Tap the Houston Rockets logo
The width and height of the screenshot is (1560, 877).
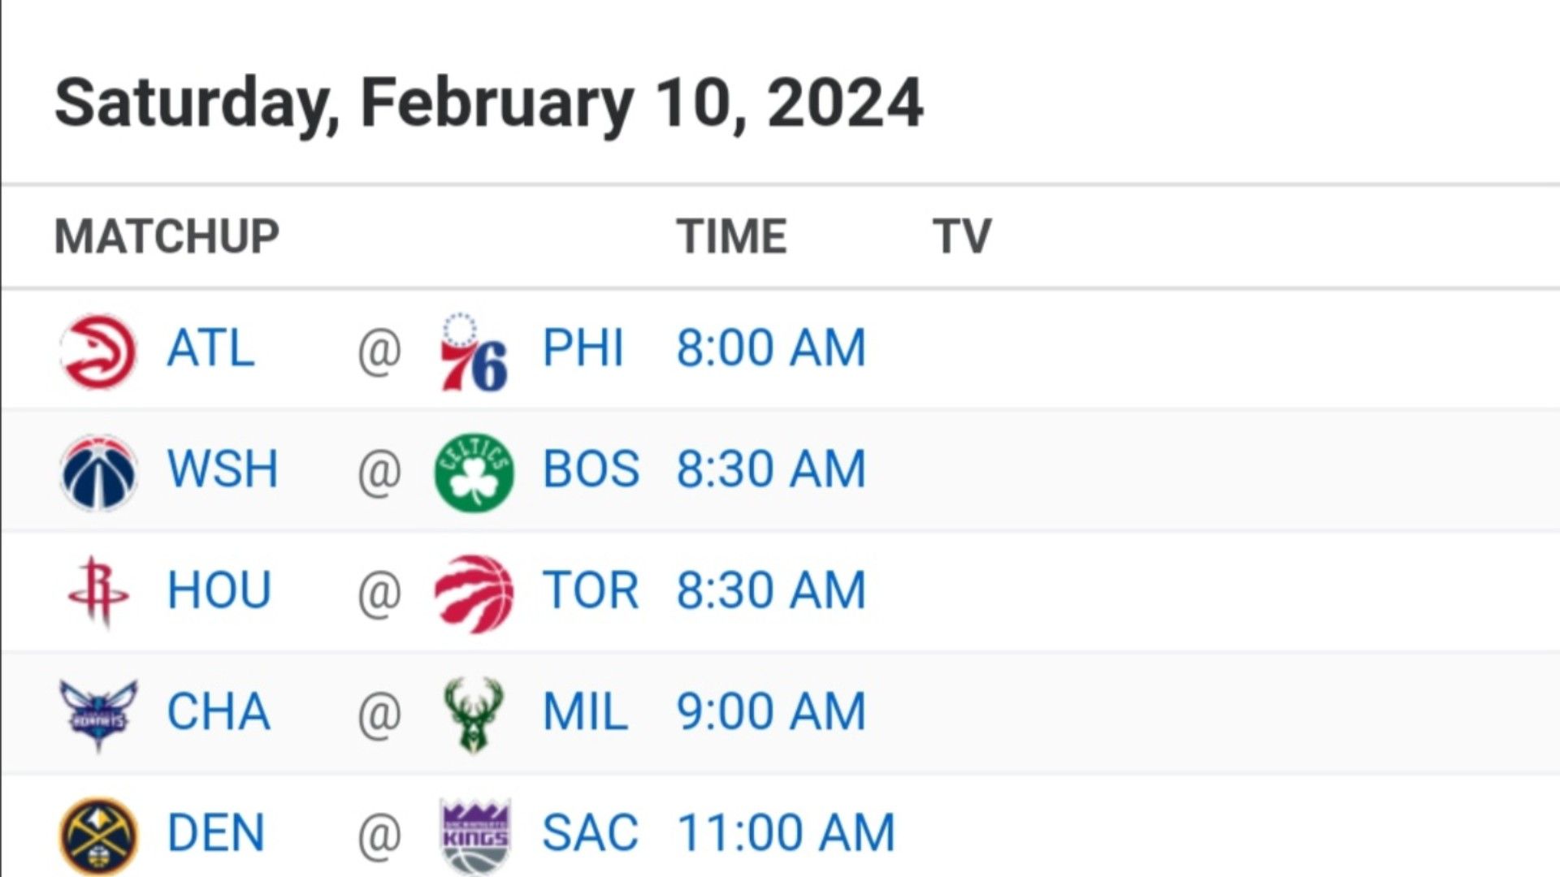[x=98, y=592]
